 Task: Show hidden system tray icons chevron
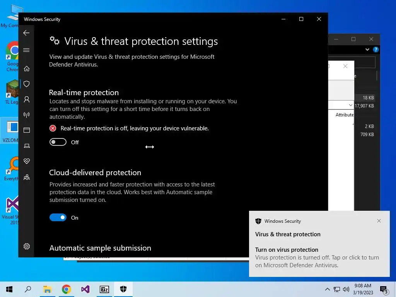tap(327, 289)
